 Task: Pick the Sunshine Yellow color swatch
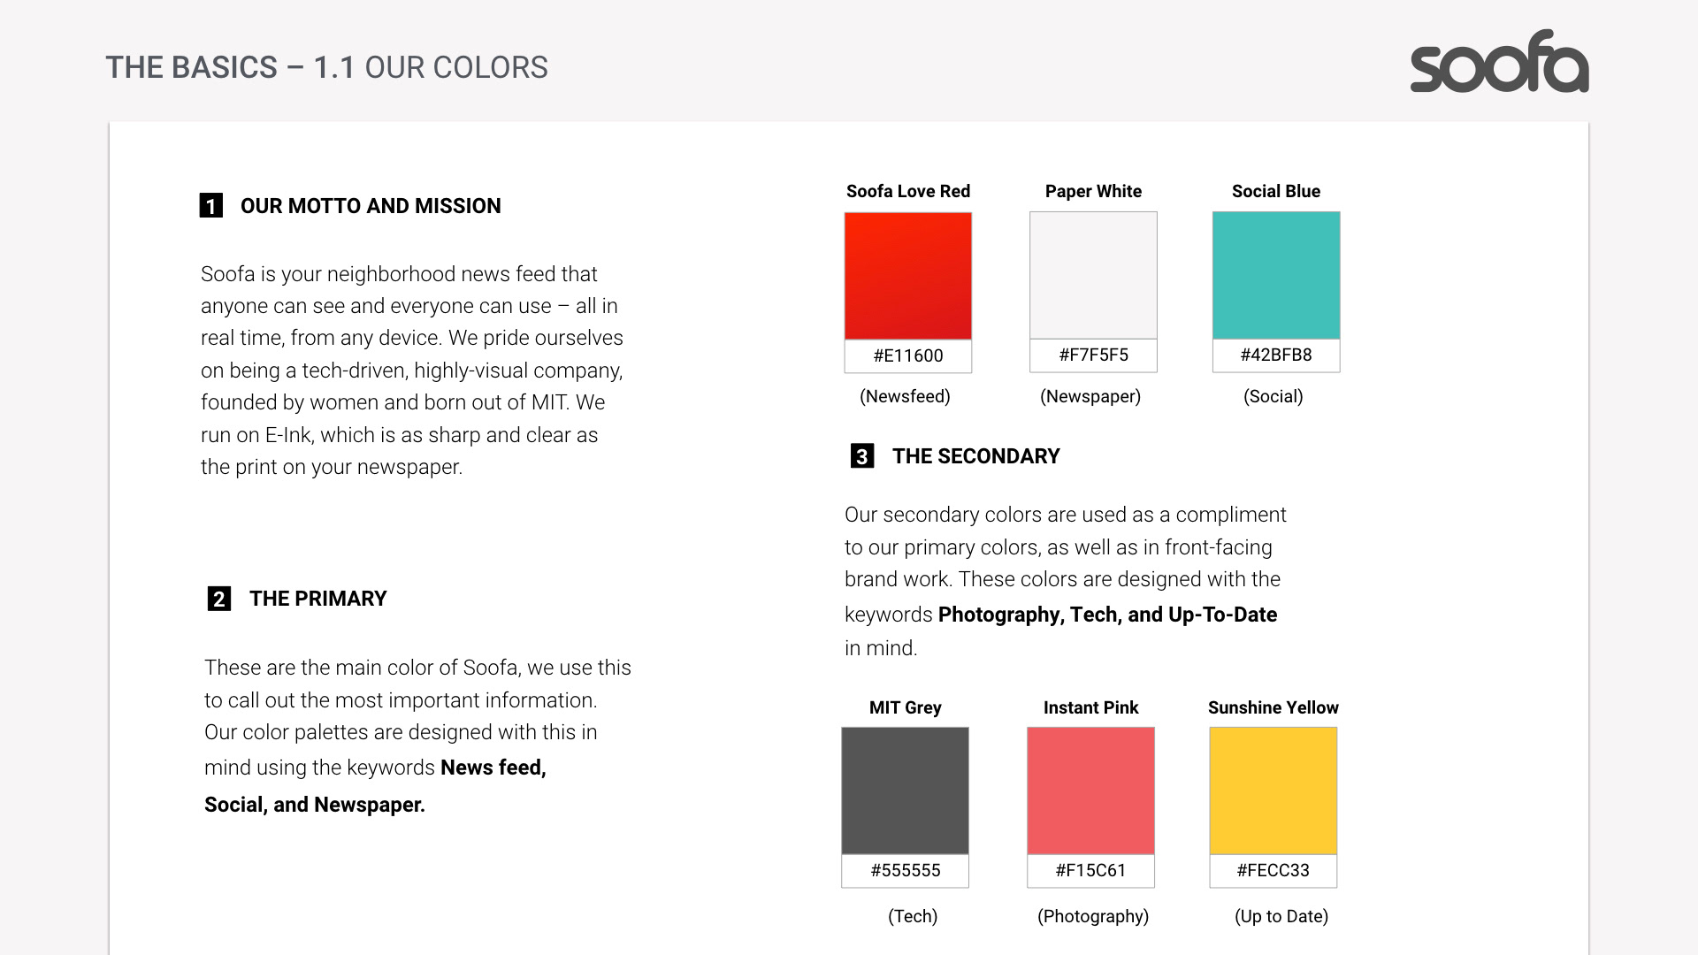pyautogui.click(x=1273, y=791)
